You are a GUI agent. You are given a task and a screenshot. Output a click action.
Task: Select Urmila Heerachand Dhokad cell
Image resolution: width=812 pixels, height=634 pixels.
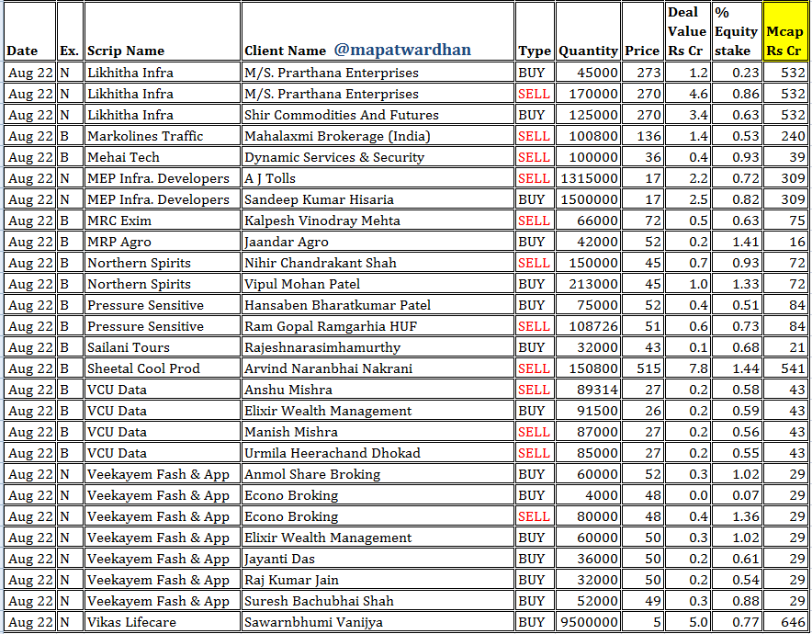pyautogui.click(x=378, y=453)
